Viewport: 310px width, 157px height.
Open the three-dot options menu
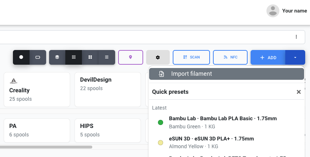(x=296, y=37)
